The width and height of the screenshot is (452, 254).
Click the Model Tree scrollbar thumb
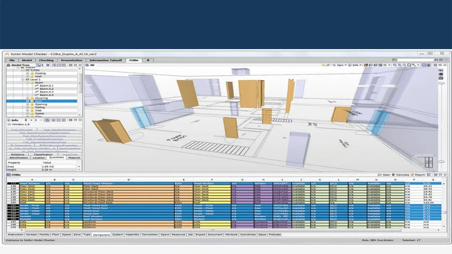[79, 83]
